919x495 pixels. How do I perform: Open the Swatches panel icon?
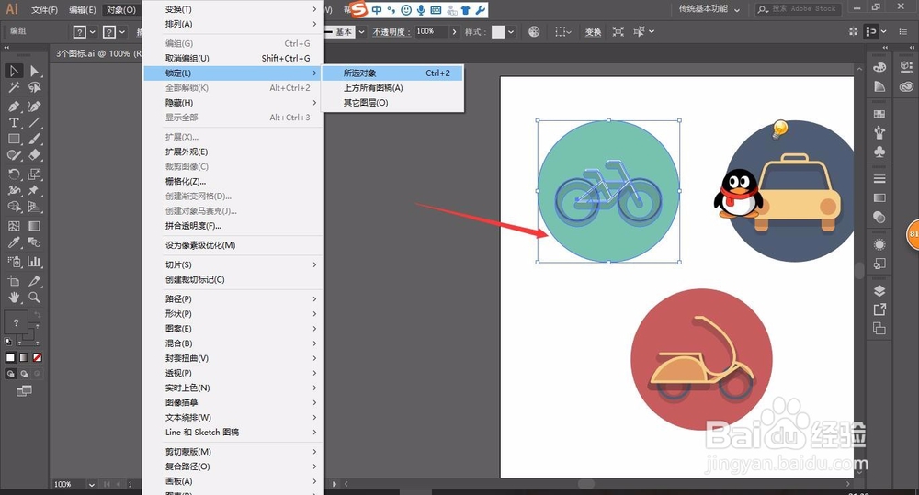pos(879,114)
